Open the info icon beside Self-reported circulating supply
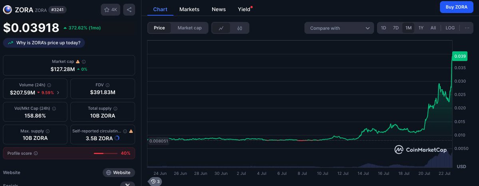479x186 pixels. point(125,131)
